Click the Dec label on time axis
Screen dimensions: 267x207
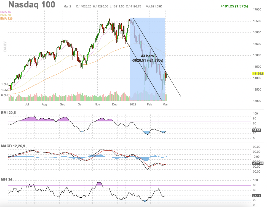[114, 104]
